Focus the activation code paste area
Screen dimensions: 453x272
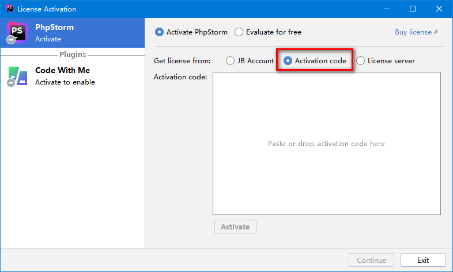pos(326,144)
